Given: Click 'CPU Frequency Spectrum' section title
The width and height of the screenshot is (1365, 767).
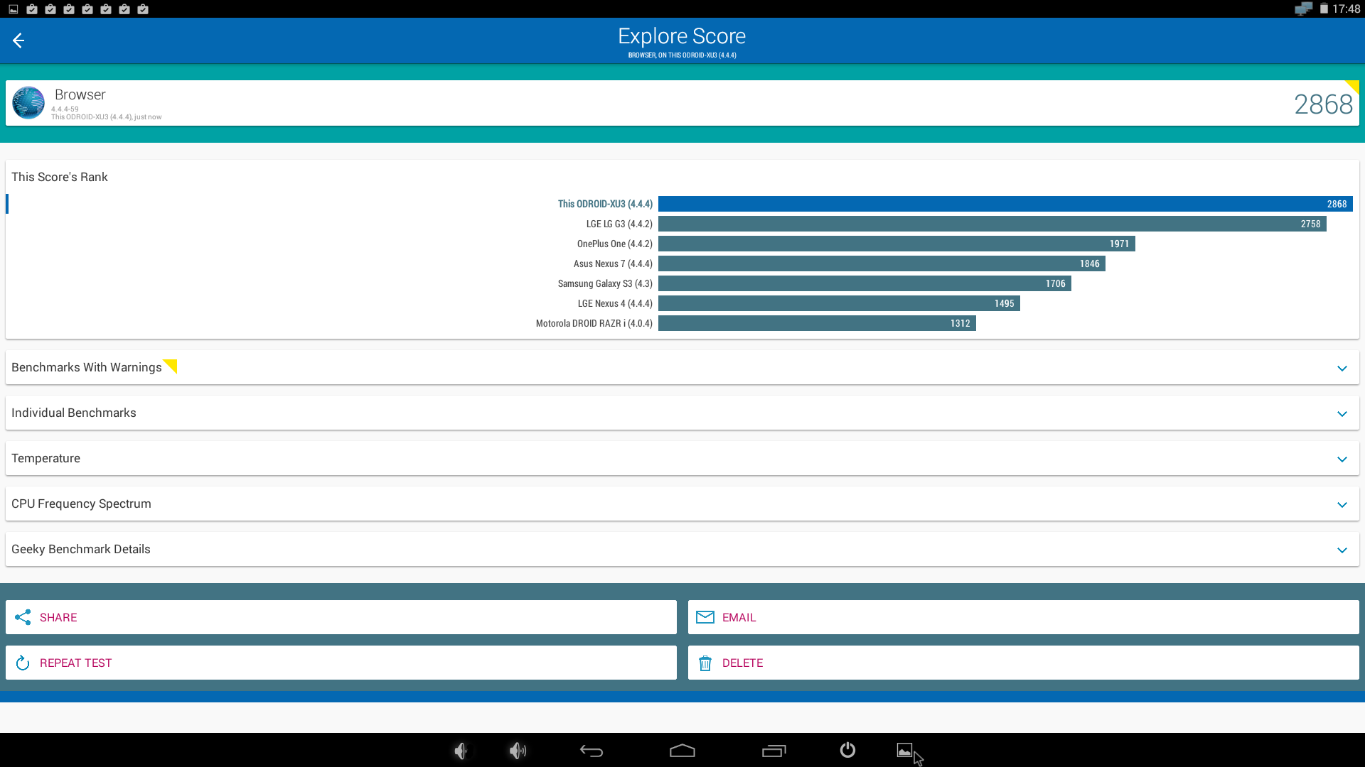Looking at the screenshot, I should (81, 504).
